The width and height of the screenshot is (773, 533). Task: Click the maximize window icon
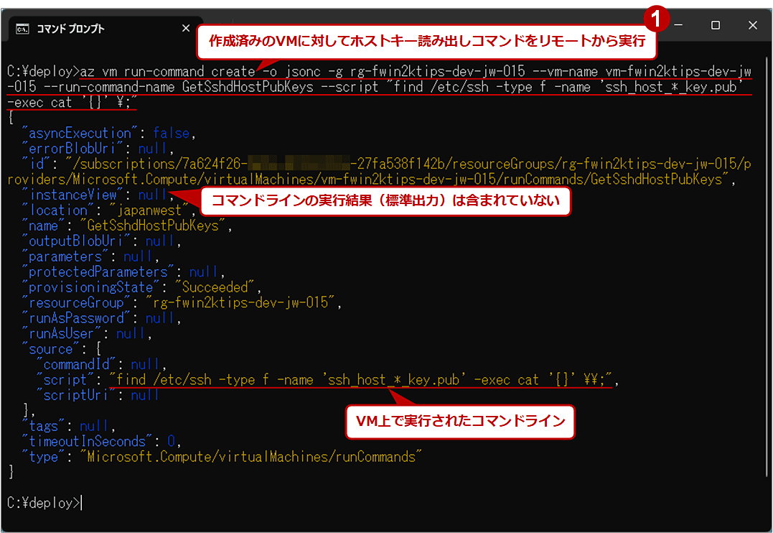[x=715, y=25]
